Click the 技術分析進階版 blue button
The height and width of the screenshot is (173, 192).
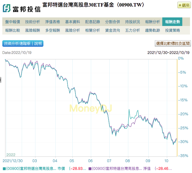pyautogui.click(x=23, y=44)
